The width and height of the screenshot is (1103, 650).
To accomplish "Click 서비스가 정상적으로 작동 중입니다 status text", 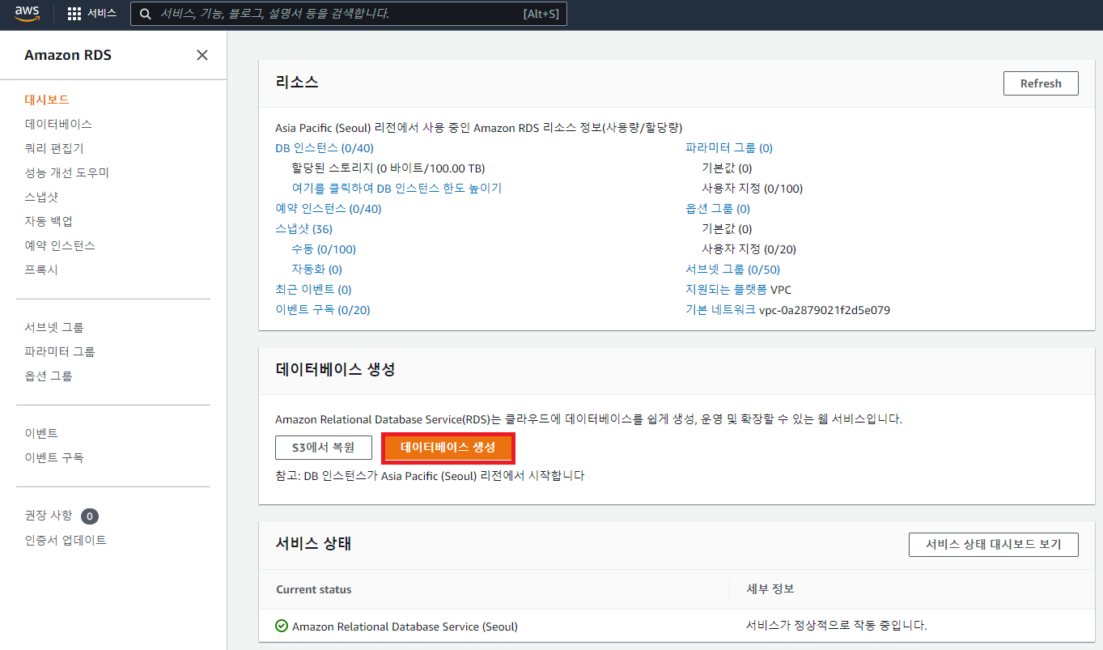I will (837, 626).
